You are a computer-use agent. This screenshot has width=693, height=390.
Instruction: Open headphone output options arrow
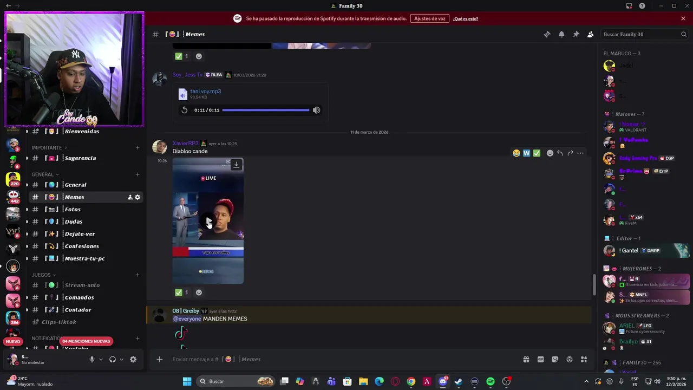click(x=121, y=359)
